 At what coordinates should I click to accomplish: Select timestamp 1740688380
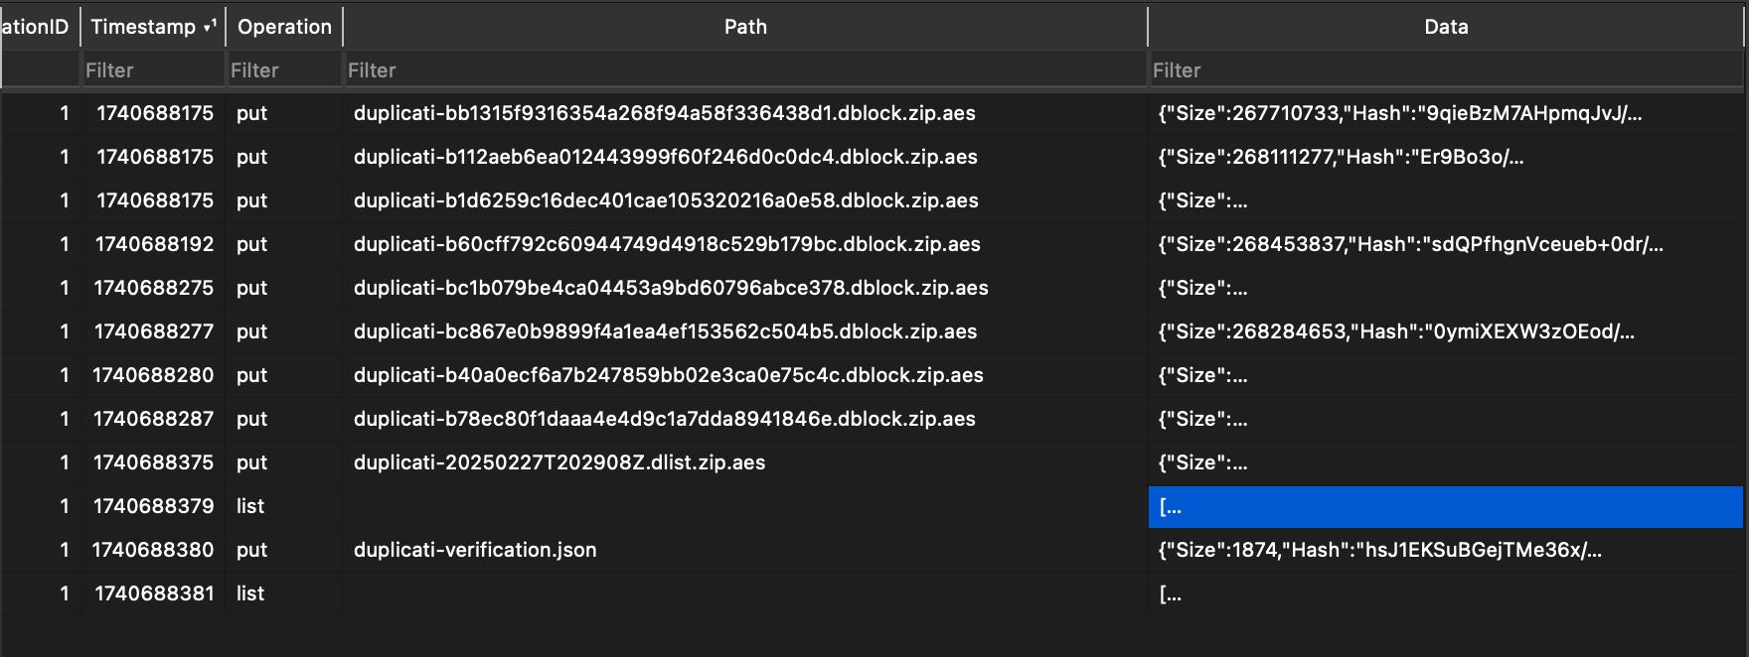[153, 550]
